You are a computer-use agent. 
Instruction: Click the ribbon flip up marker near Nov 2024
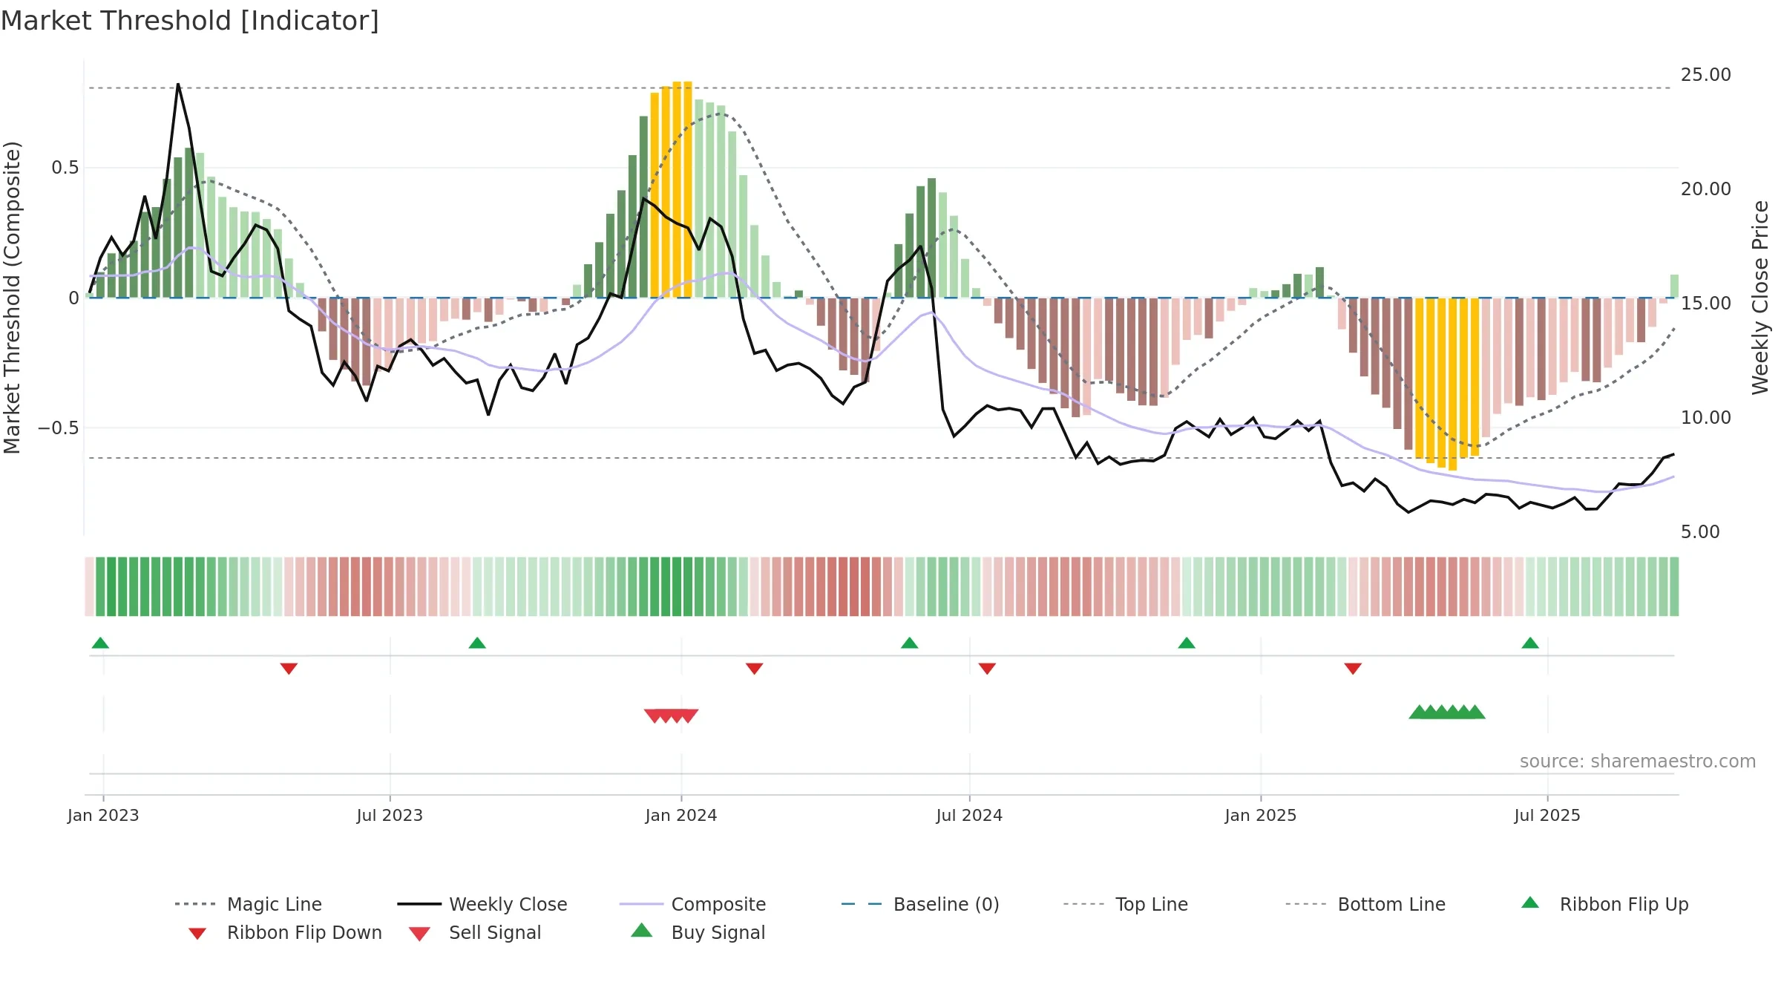[x=1187, y=643]
